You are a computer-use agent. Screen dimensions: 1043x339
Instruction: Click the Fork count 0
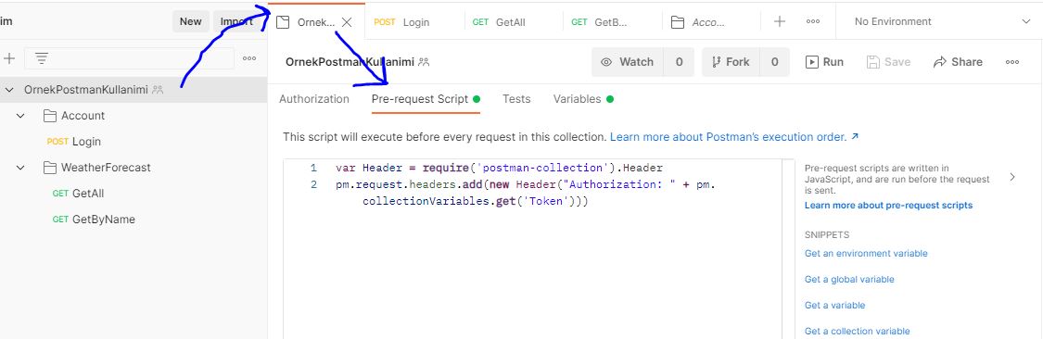coord(775,62)
